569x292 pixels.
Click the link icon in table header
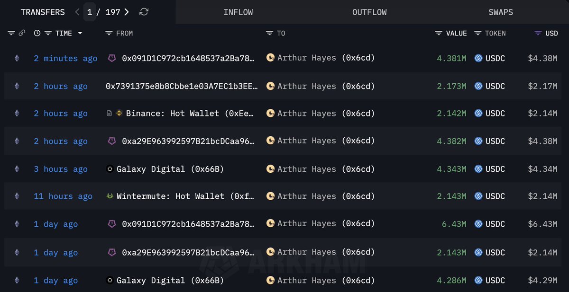tap(22, 33)
